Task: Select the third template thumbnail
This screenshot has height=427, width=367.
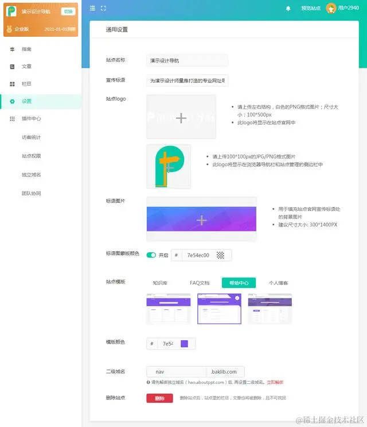Action: 270,309
